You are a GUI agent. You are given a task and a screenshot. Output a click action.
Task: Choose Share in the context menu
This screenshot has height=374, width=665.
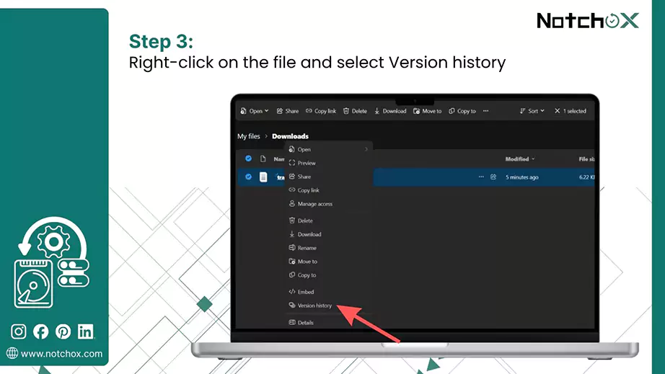click(x=329, y=177)
